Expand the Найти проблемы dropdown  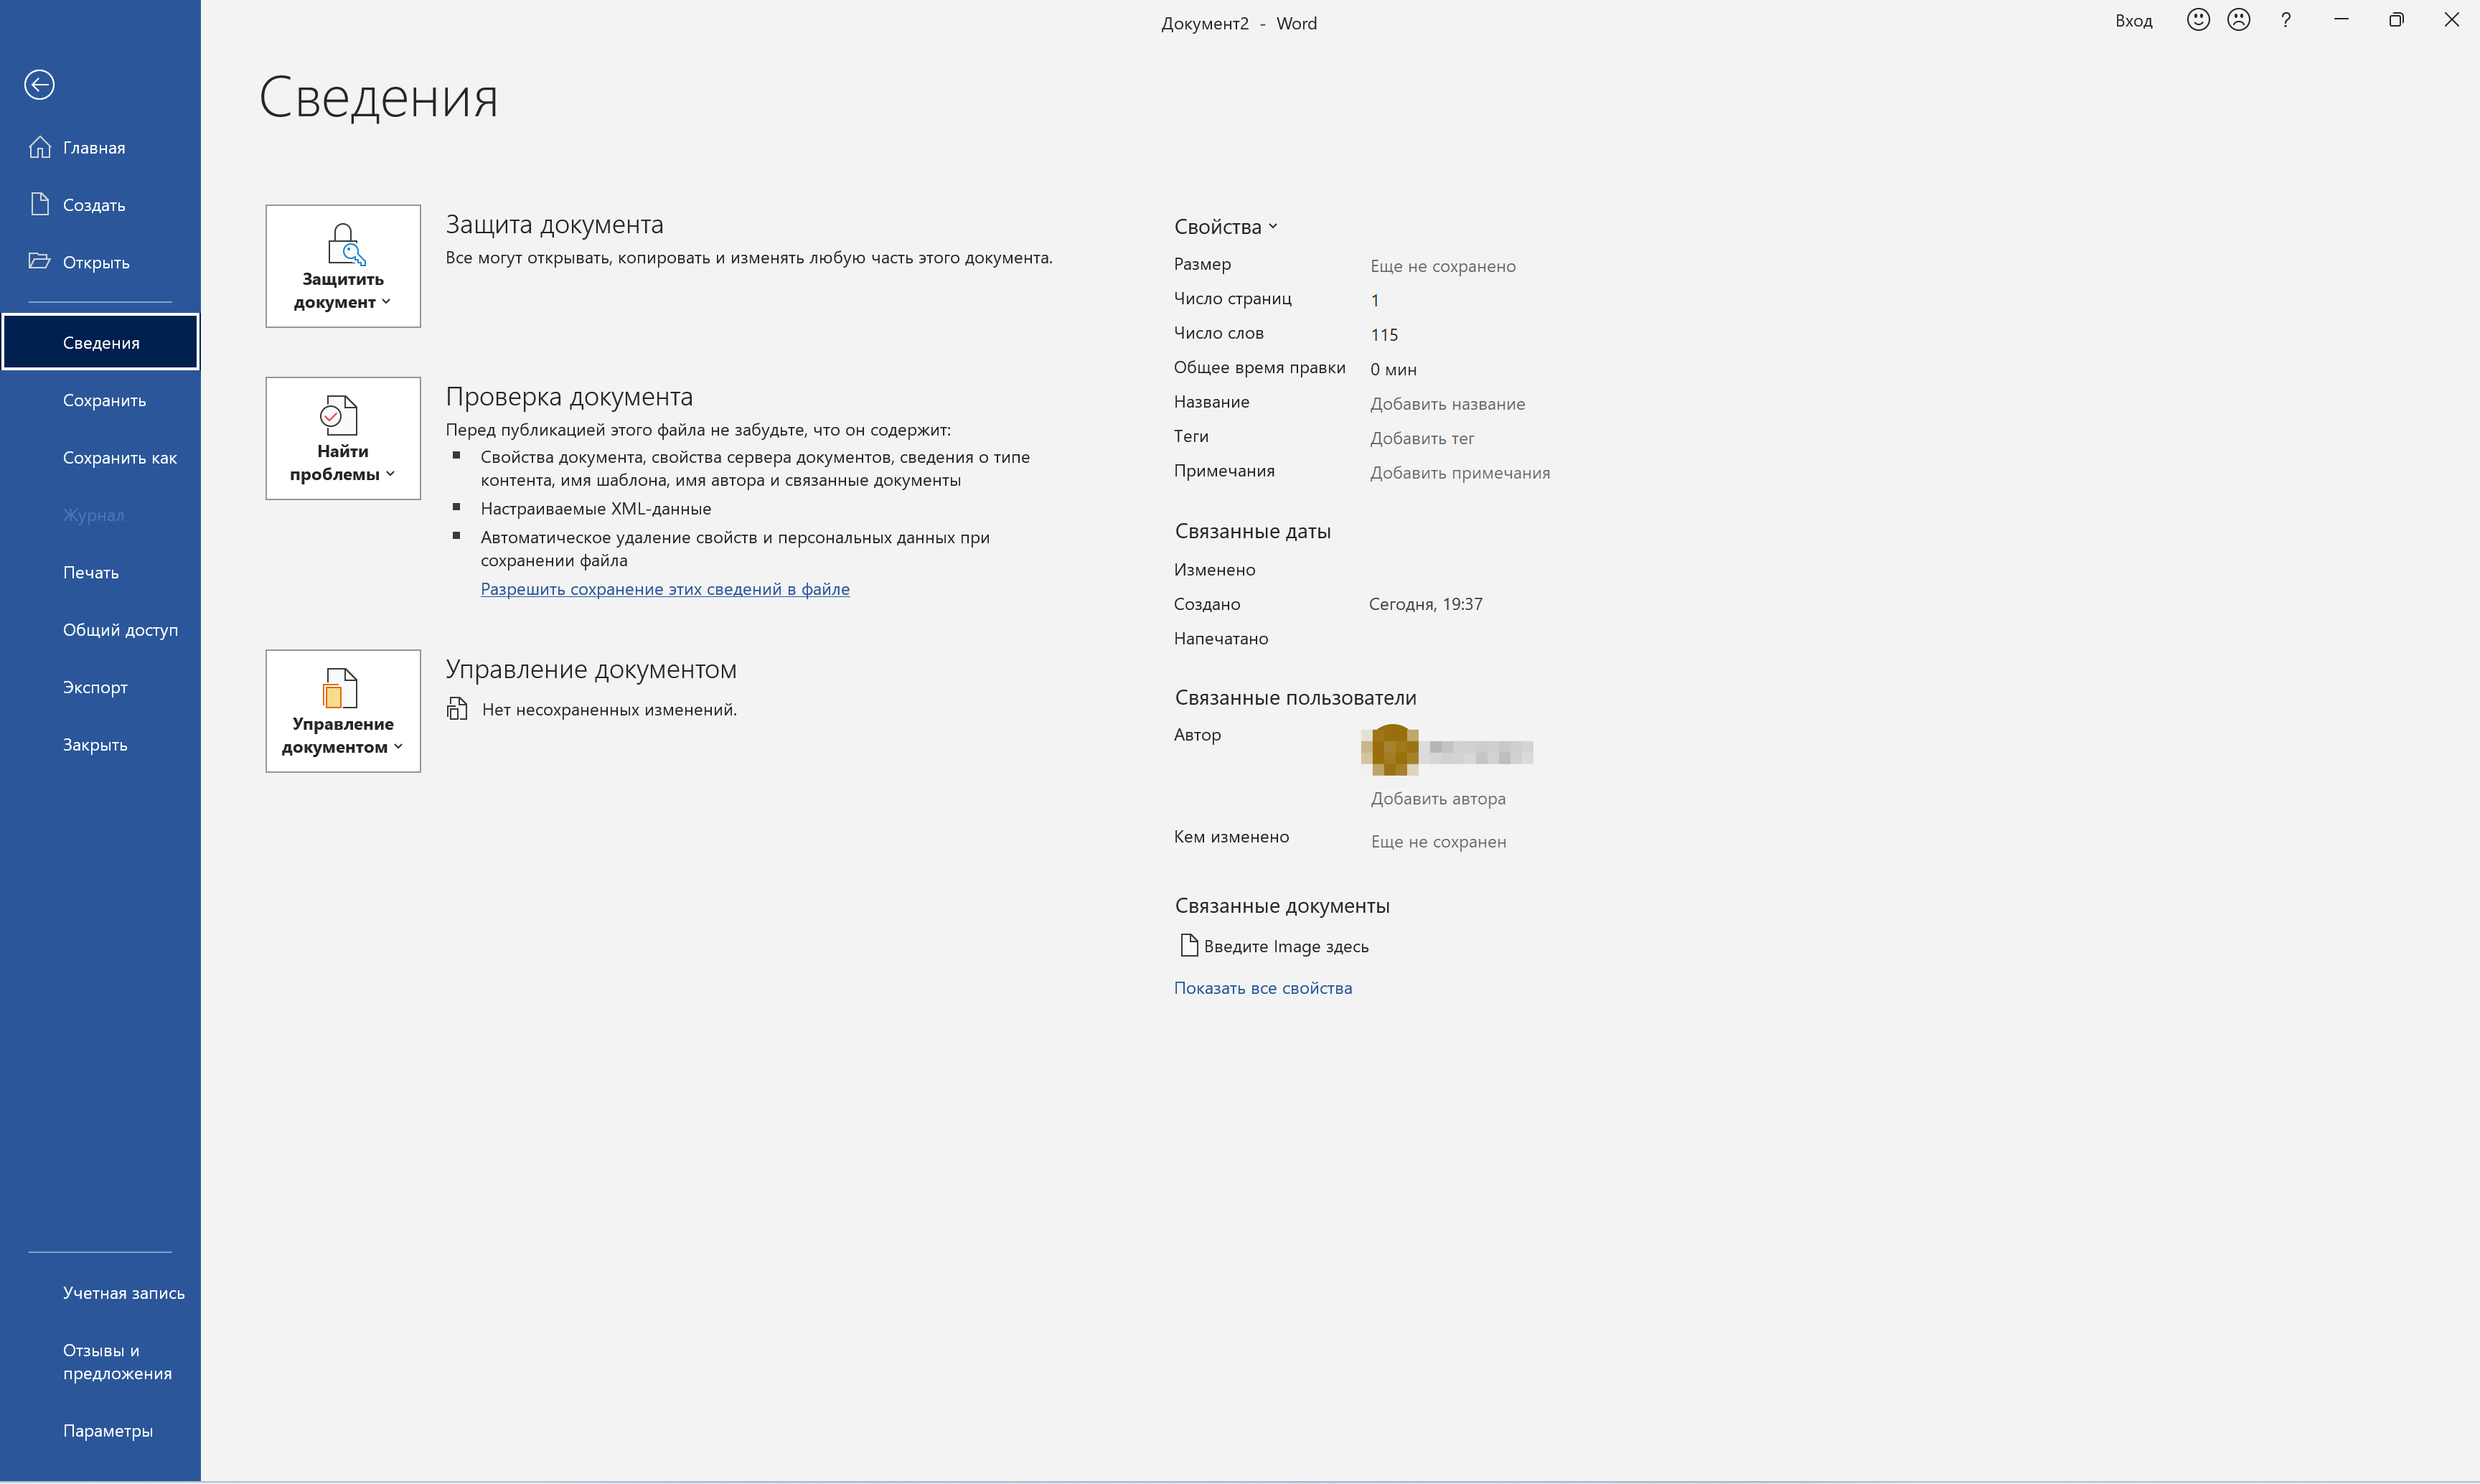click(343, 438)
